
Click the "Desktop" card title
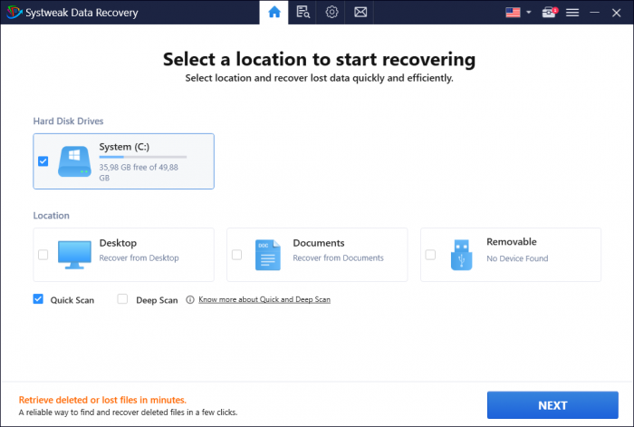click(118, 243)
